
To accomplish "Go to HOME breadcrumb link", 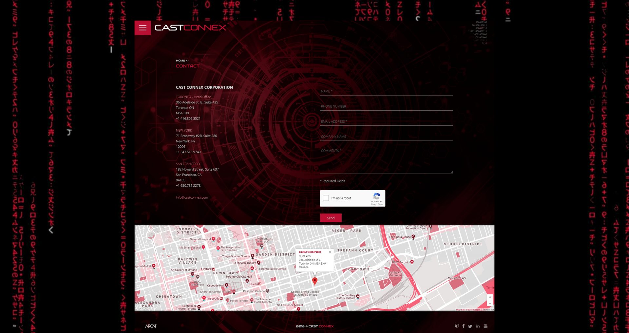I will tap(180, 61).
